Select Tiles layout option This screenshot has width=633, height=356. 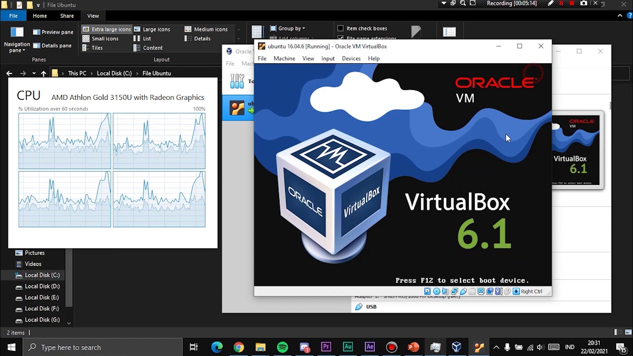pos(92,48)
